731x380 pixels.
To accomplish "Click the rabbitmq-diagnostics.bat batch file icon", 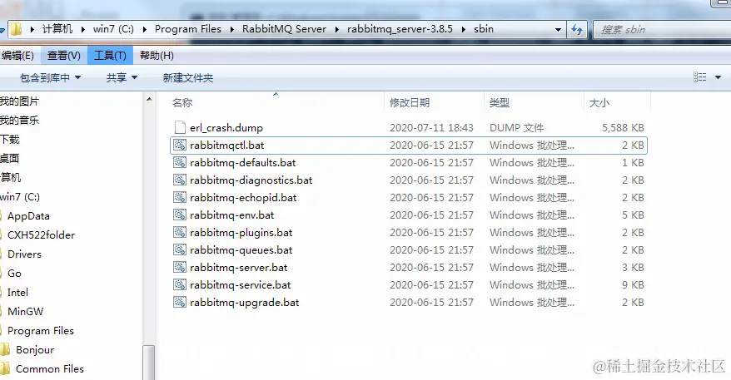I will tap(180, 180).
